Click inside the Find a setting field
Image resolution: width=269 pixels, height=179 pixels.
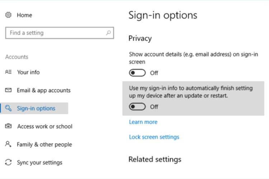[x=54, y=33]
